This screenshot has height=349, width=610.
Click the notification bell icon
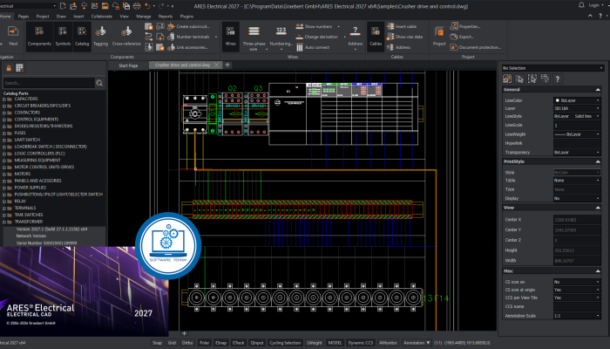(581, 5)
